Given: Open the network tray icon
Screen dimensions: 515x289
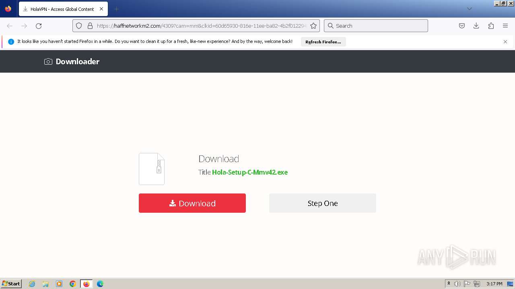Looking at the screenshot, I should [x=477, y=284].
